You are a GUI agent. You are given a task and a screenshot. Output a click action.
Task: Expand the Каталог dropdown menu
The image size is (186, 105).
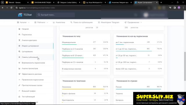click(23, 22)
